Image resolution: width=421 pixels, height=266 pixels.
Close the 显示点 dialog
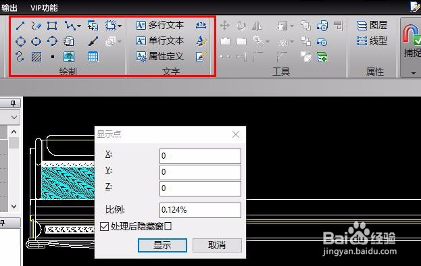point(236,134)
